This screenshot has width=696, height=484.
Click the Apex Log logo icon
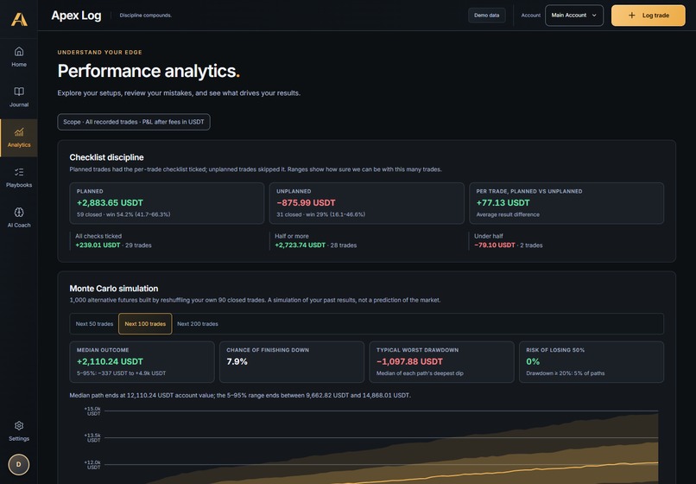tap(19, 19)
